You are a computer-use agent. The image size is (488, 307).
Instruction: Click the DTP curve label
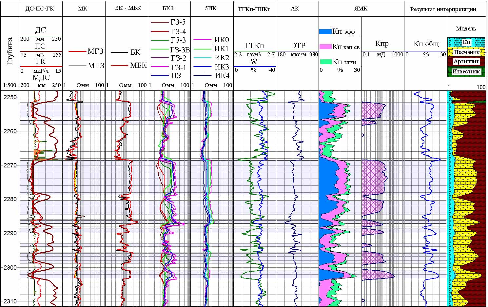tap(298, 46)
